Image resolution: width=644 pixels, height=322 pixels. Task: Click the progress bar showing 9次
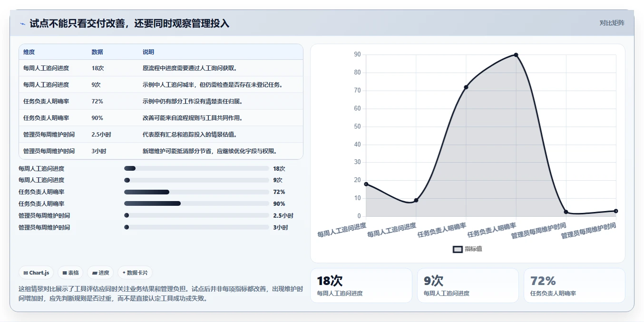[x=196, y=180]
